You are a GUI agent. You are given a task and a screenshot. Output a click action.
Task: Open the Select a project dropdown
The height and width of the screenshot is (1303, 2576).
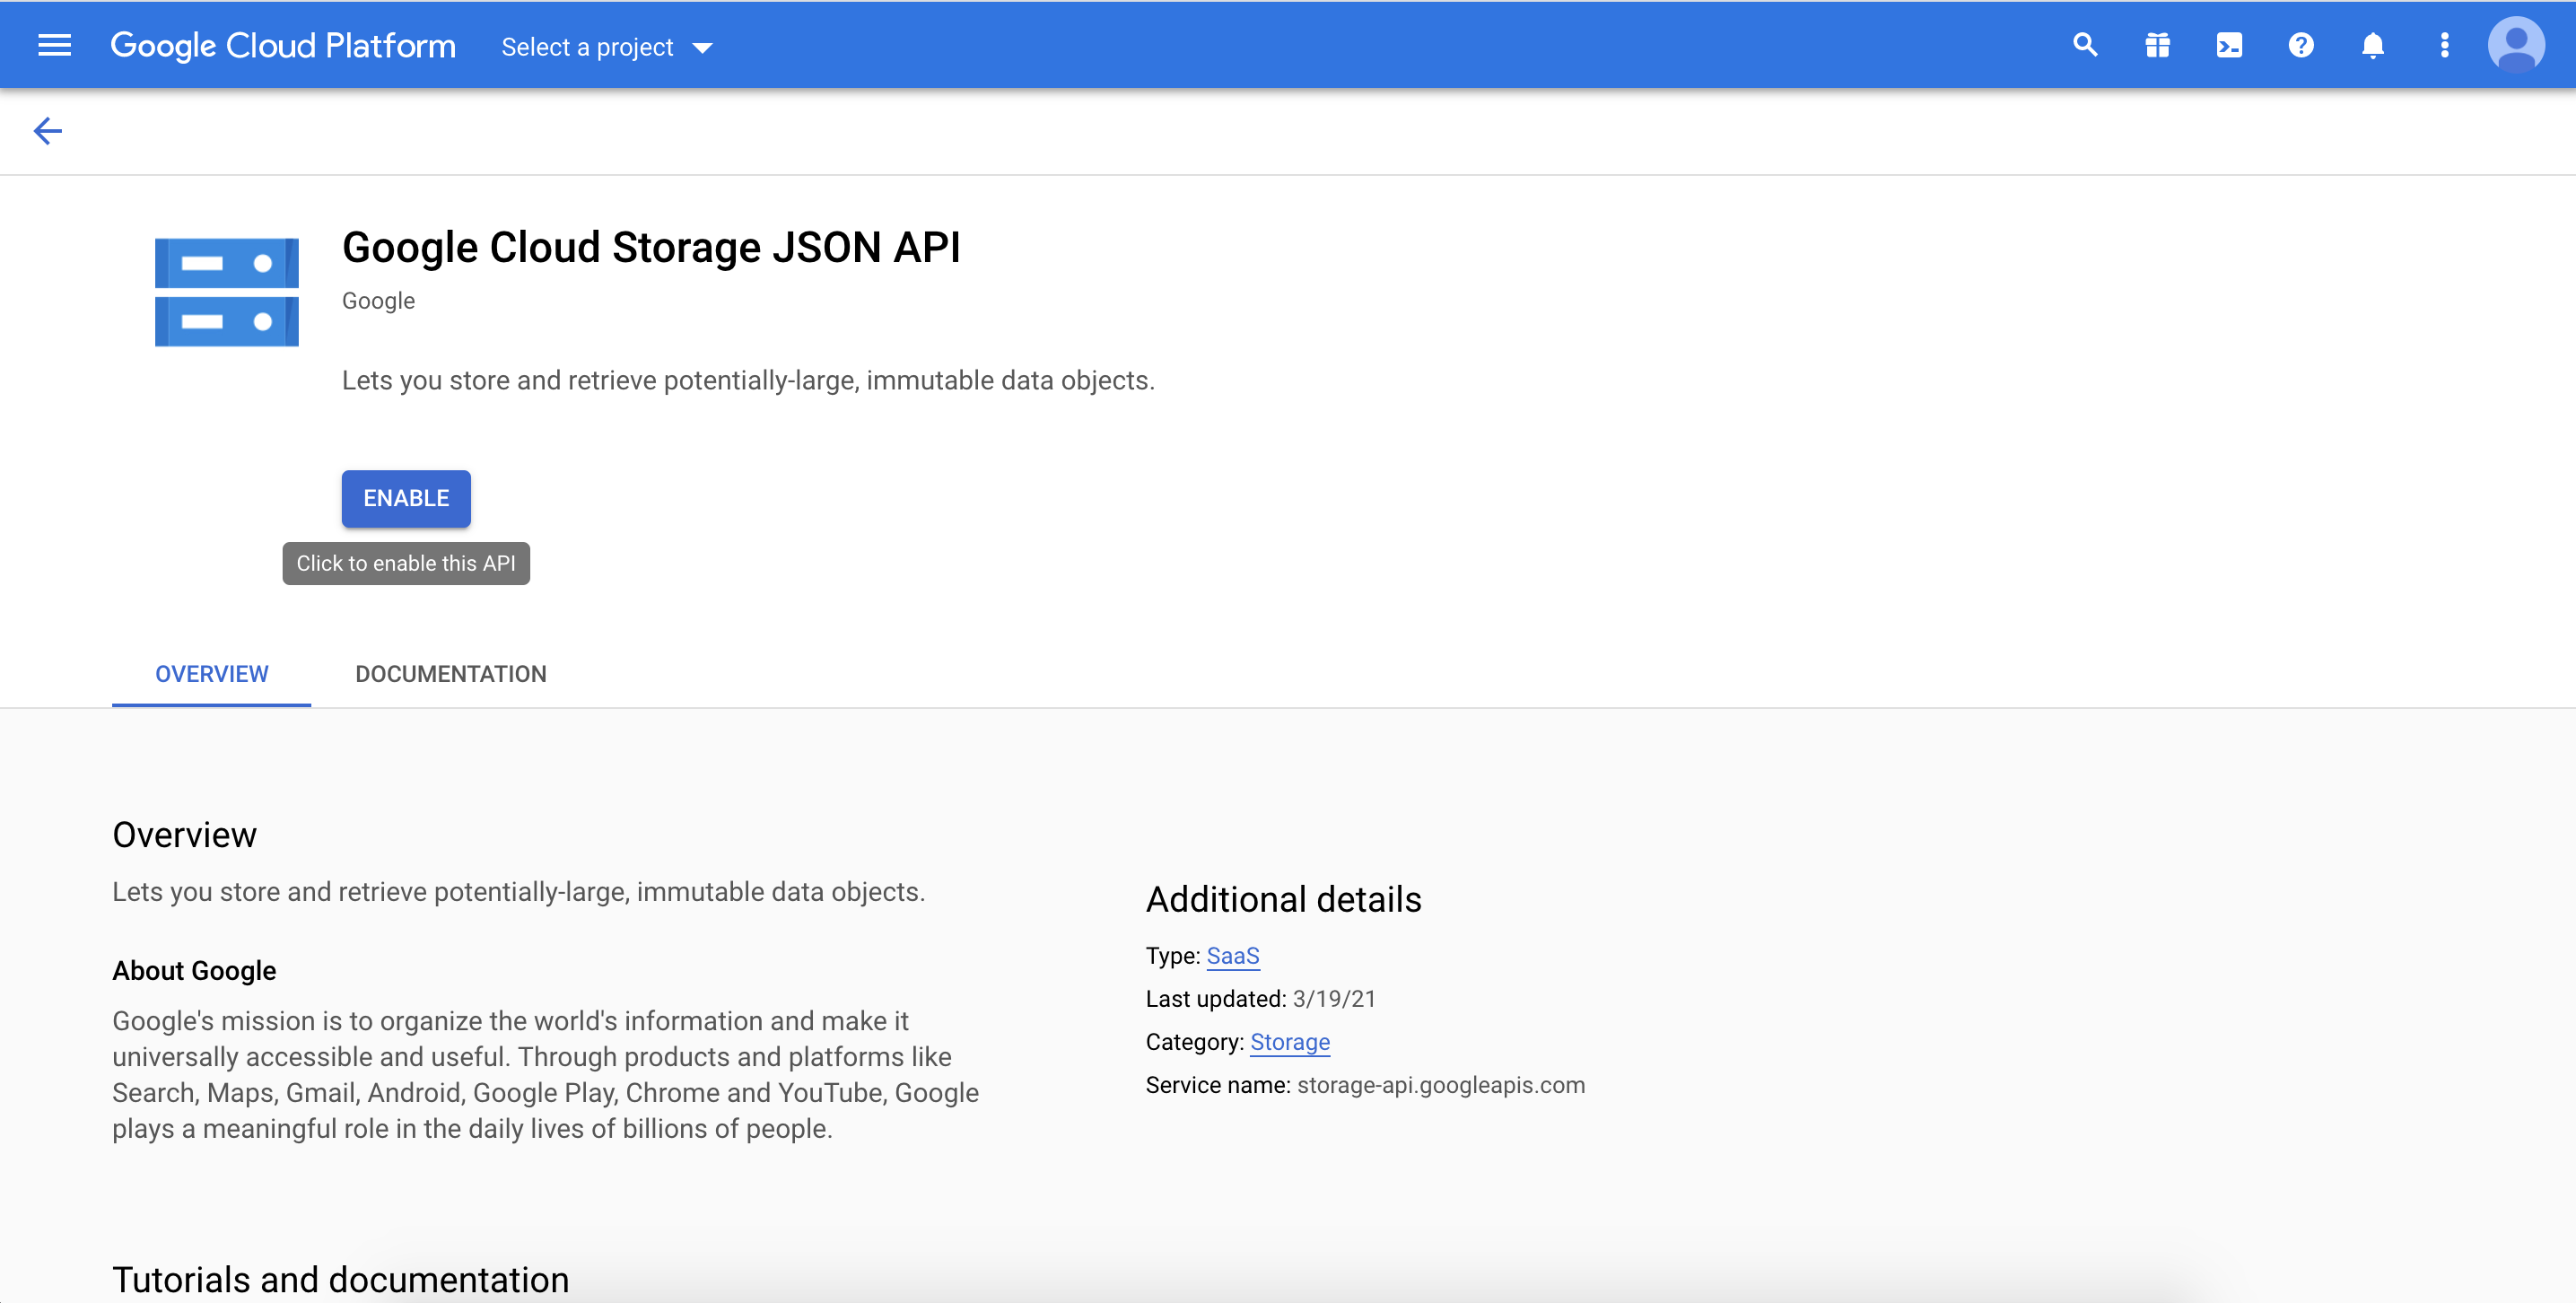607,47
